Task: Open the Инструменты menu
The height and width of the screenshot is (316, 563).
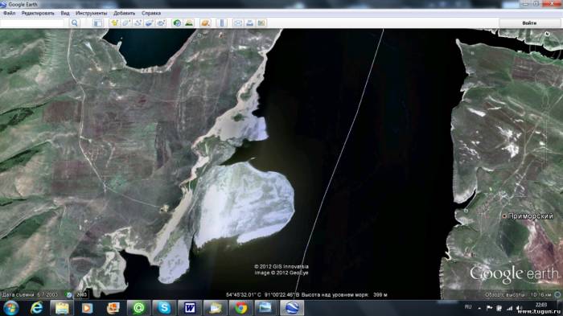Action: (91, 13)
